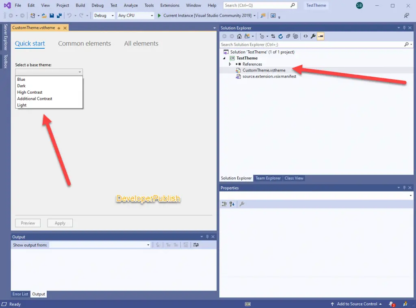Switch to the Error List tab
This screenshot has height=308, width=416.
point(20,294)
